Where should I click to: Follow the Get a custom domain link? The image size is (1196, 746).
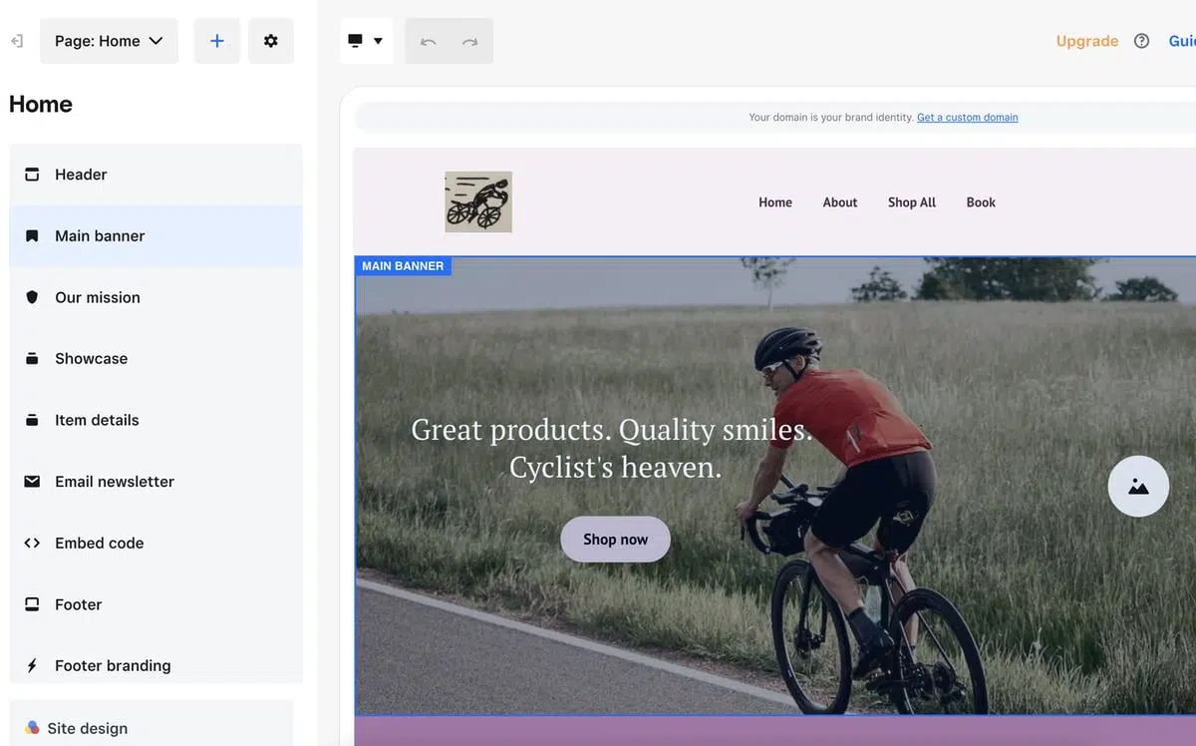pyautogui.click(x=967, y=118)
